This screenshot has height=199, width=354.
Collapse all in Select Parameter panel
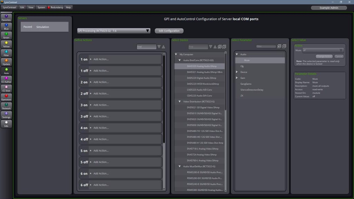pyautogui.click(x=284, y=46)
